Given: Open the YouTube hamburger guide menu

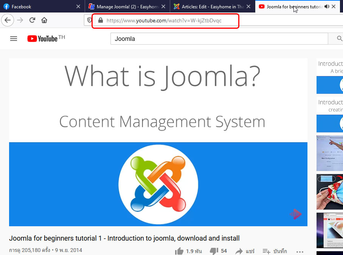Looking at the screenshot, I should pos(14,39).
